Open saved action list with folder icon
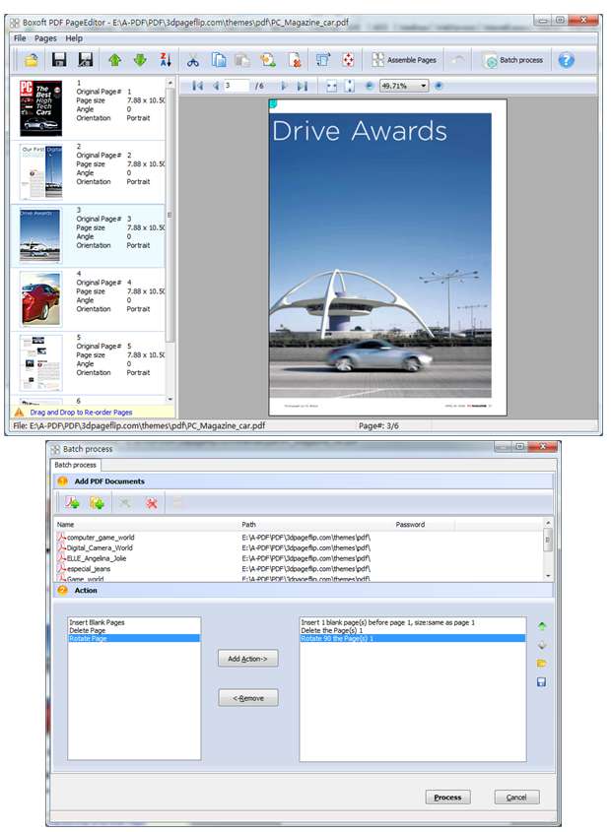 (541, 664)
